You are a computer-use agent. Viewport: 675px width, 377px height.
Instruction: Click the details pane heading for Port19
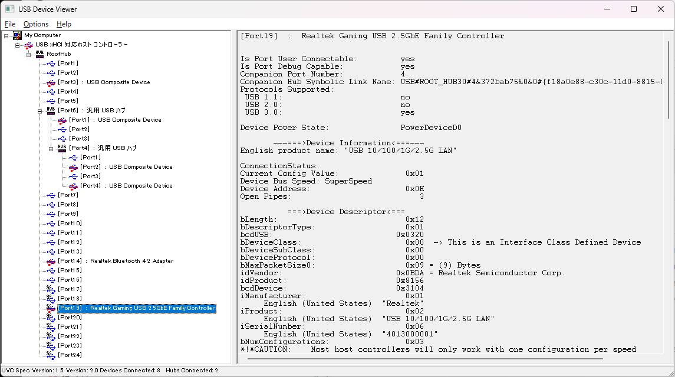[372, 36]
